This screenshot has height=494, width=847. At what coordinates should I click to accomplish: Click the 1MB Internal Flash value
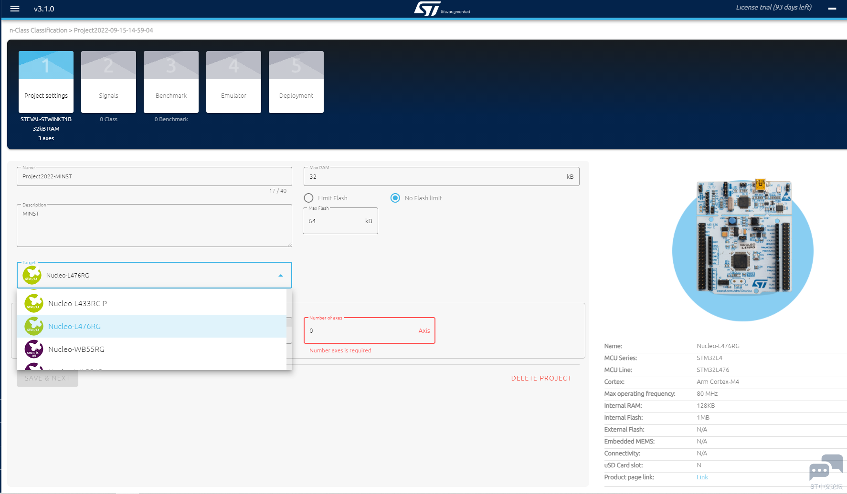703,418
